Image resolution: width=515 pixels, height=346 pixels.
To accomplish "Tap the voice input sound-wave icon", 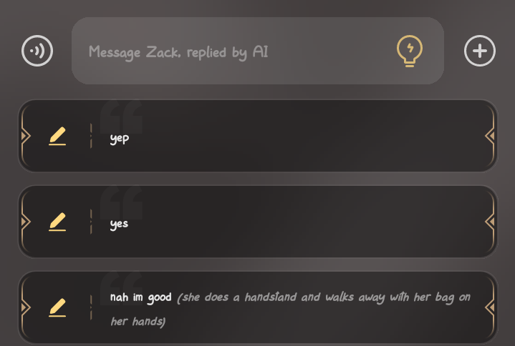I will click(x=37, y=51).
